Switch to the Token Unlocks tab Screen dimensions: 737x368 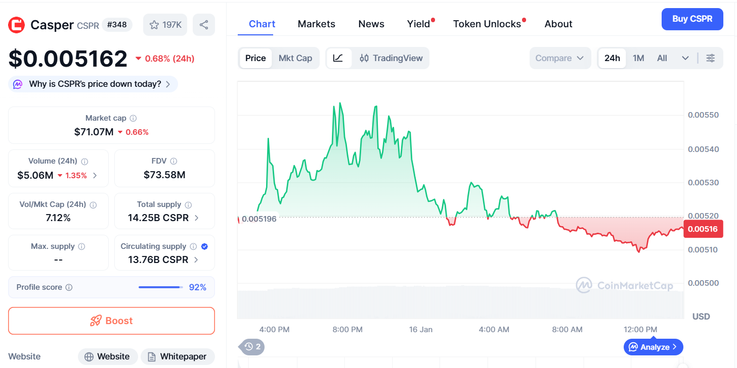tap(487, 24)
